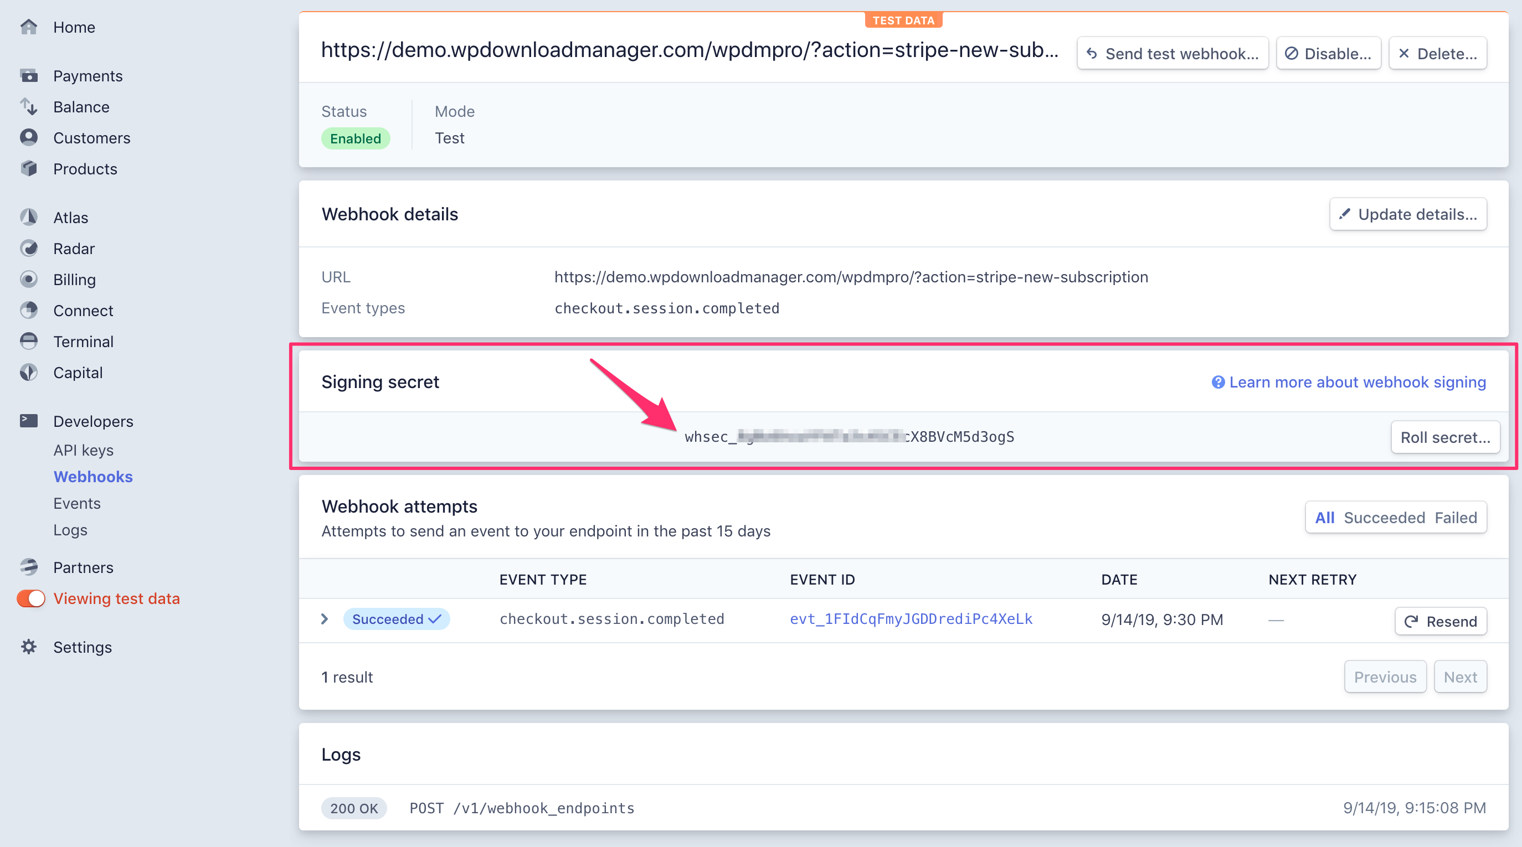Click the help icon beside webhook signing

coord(1218,382)
